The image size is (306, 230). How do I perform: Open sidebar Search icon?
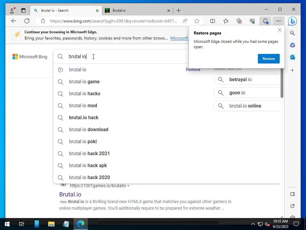(292, 33)
